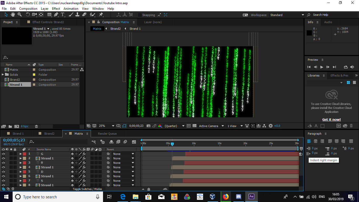Open the Composition menu

point(28,9)
